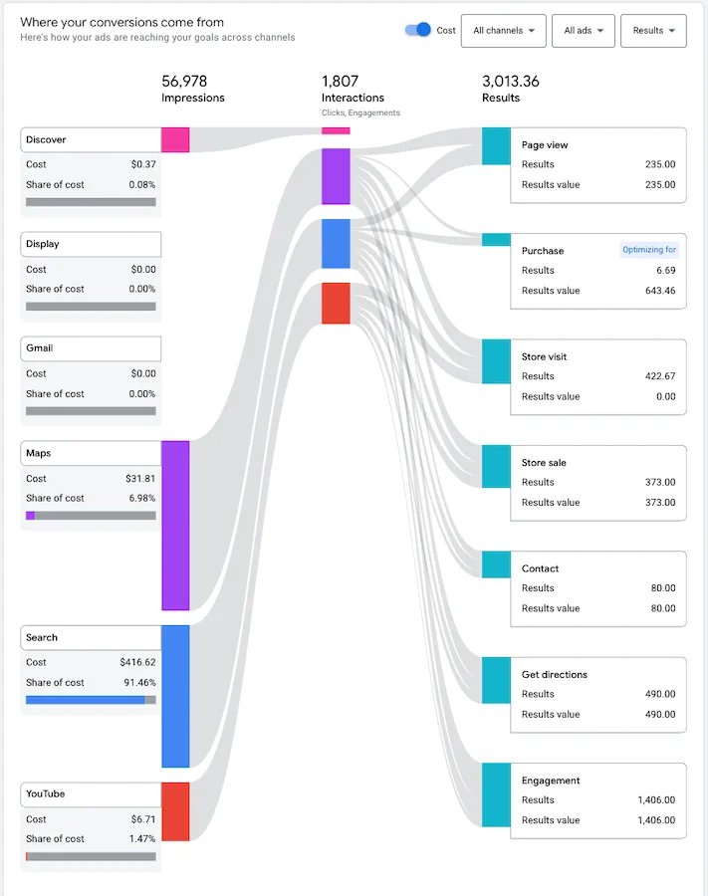The height and width of the screenshot is (896, 708).
Task: Open the Discover channel card
Action: point(90,139)
